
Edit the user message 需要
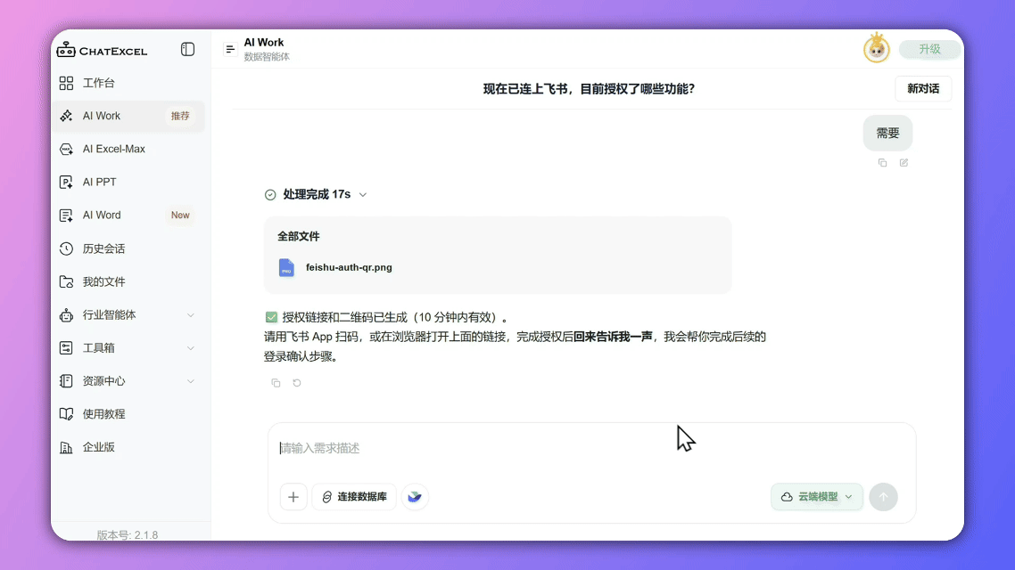(x=904, y=163)
